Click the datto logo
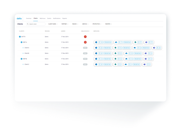Viewport: 181px width, 136px height. tap(19, 18)
